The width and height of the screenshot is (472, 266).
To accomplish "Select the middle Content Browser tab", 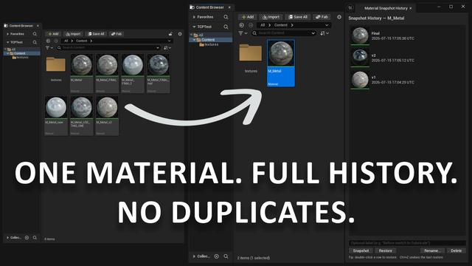I will pyautogui.click(x=209, y=7).
